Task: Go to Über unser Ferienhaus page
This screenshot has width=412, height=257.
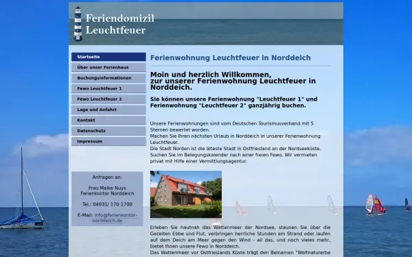Action: pos(108,67)
